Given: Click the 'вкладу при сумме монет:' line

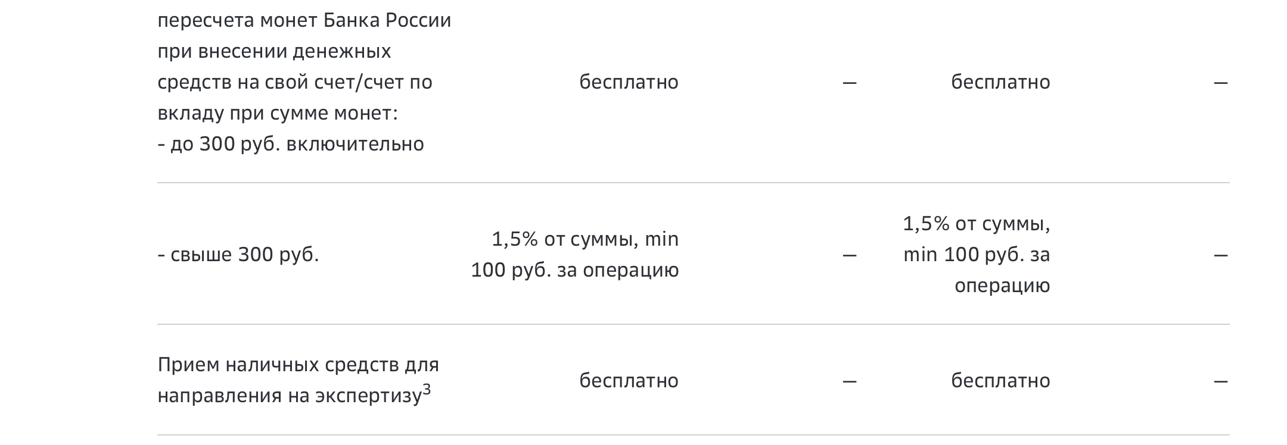Looking at the screenshot, I should (x=278, y=113).
